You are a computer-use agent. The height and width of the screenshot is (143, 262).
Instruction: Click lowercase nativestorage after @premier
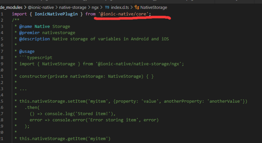pyautogui.click(x=59, y=33)
